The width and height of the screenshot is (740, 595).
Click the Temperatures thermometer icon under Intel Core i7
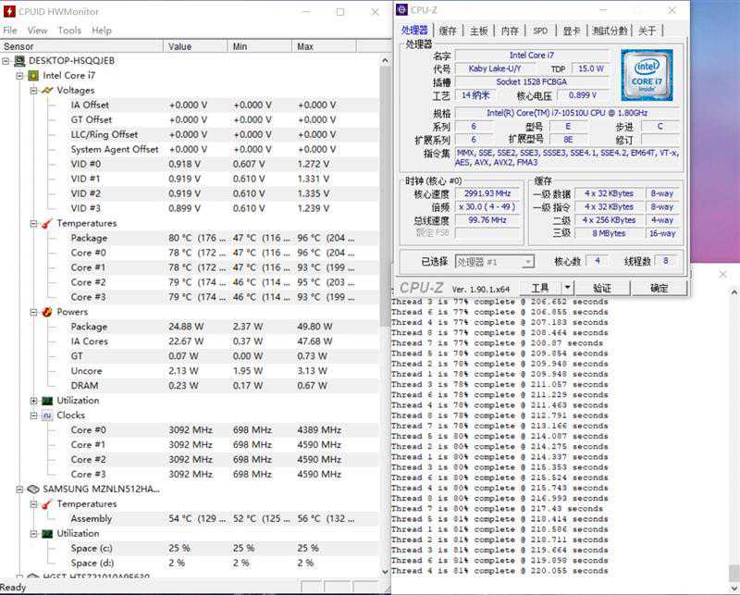pos(47,223)
